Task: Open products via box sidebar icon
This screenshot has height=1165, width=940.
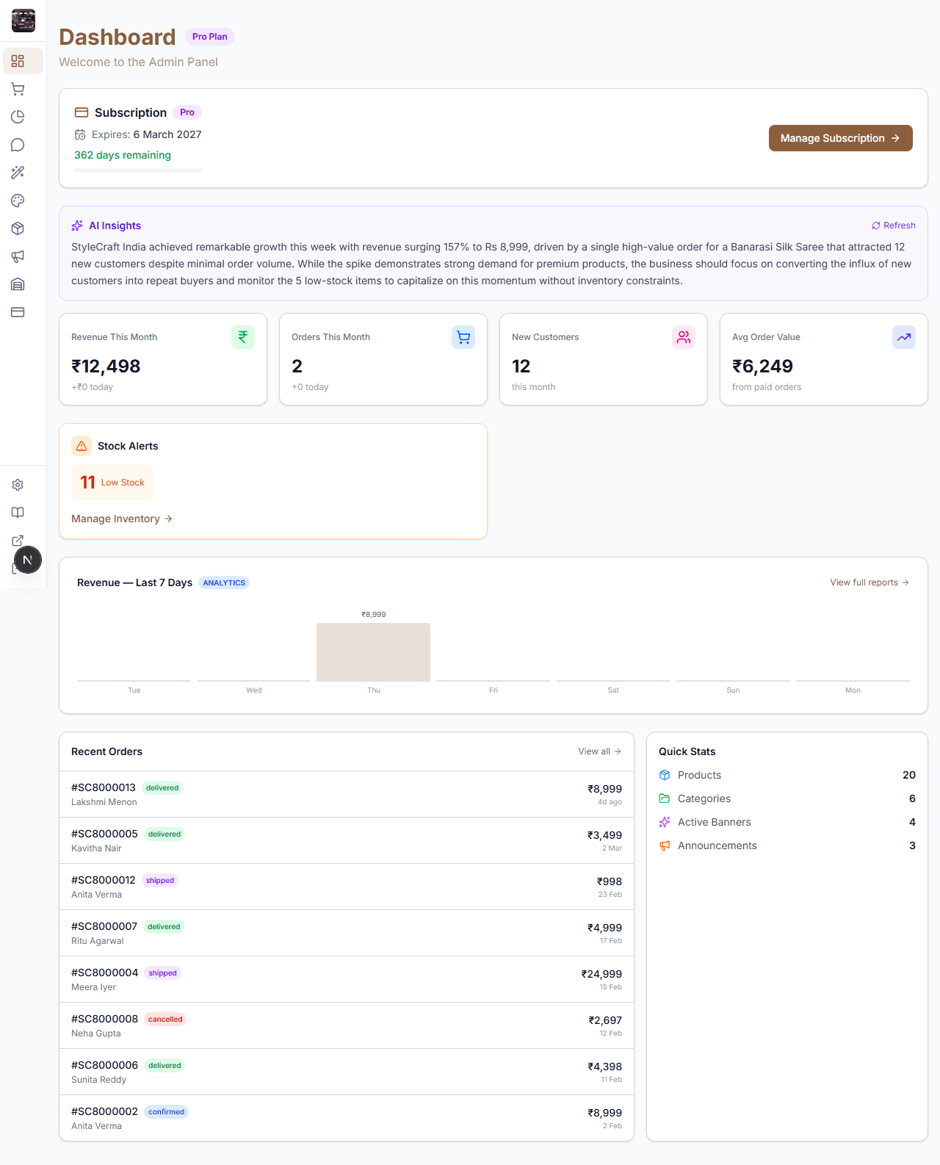Action: pos(18,228)
